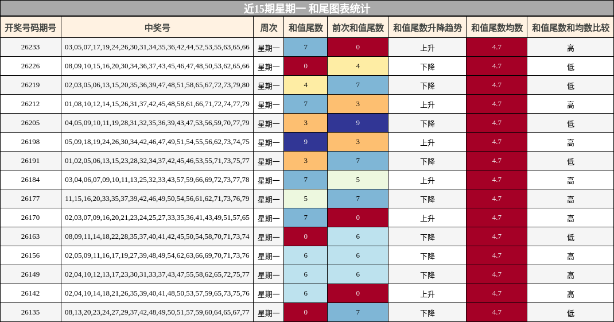Click trend 上升 in row 26142
This screenshot has height=322, width=614.
(427, 294)
